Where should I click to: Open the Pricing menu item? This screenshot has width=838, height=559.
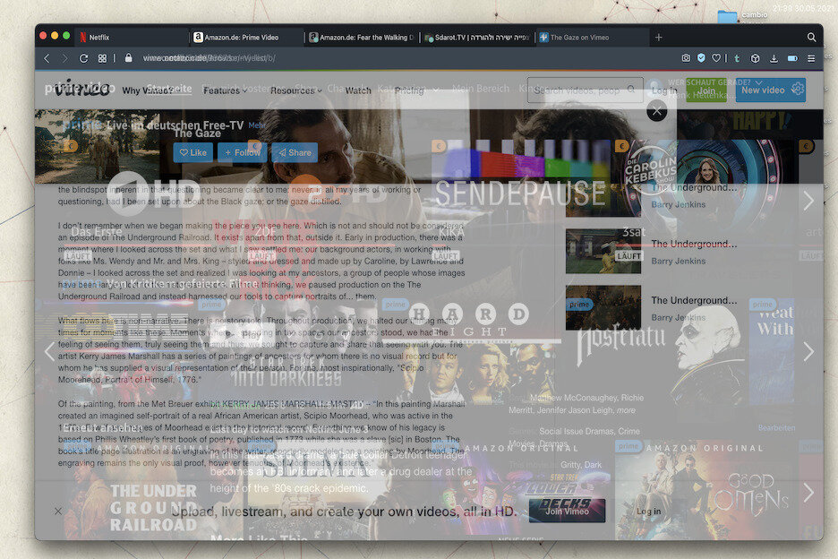tap(409, 90)
